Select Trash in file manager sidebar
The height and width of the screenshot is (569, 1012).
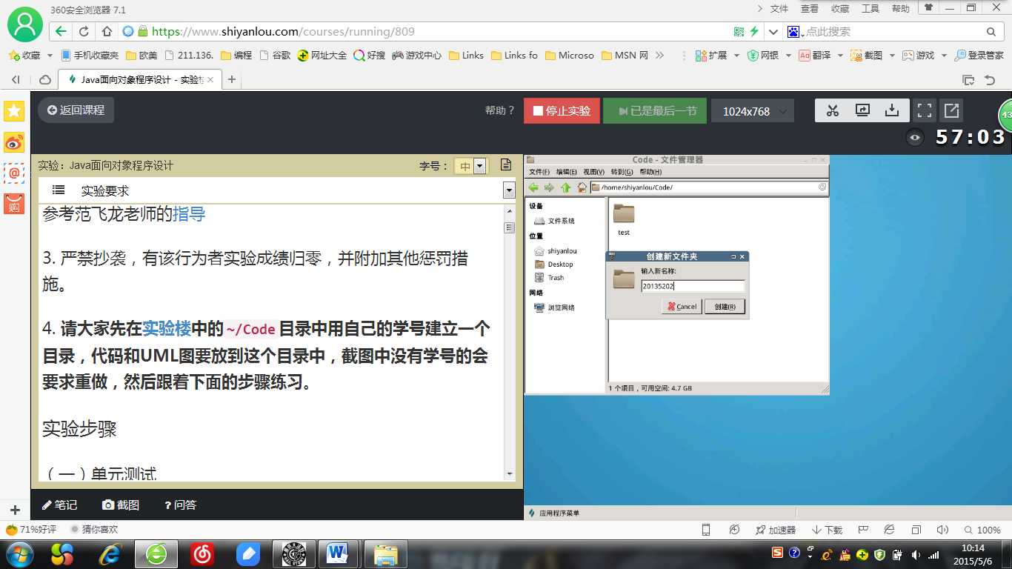pos(549,278)
